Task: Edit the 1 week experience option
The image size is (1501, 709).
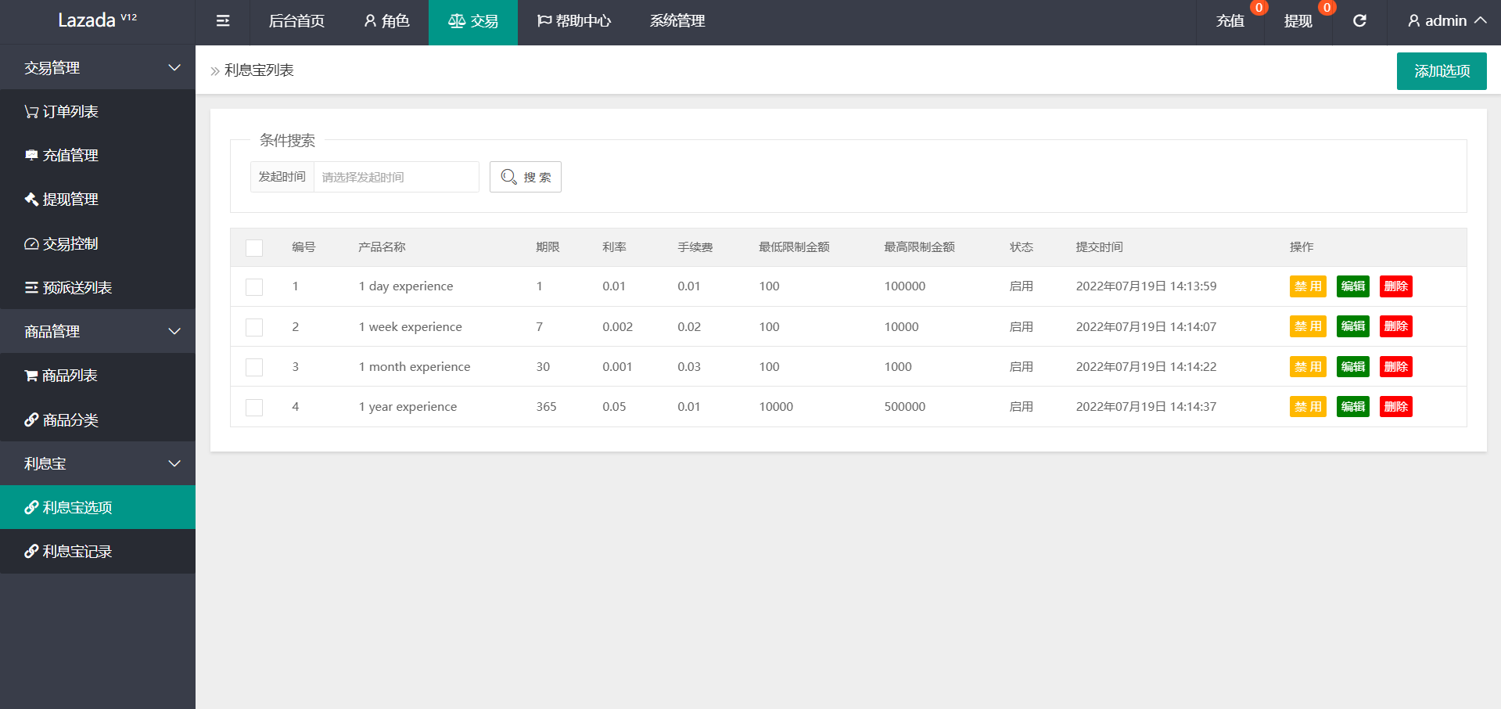Action: [1353, 326]
